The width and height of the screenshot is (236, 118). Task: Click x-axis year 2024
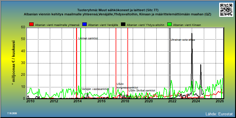click(x=196, y=101)
